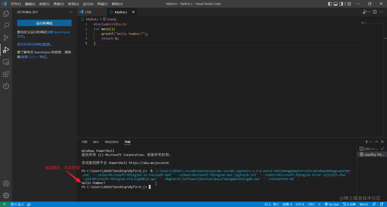Select the cppdbg terminal in terminal list
Viewport: 387px width, 207px height.
[372, 154]
